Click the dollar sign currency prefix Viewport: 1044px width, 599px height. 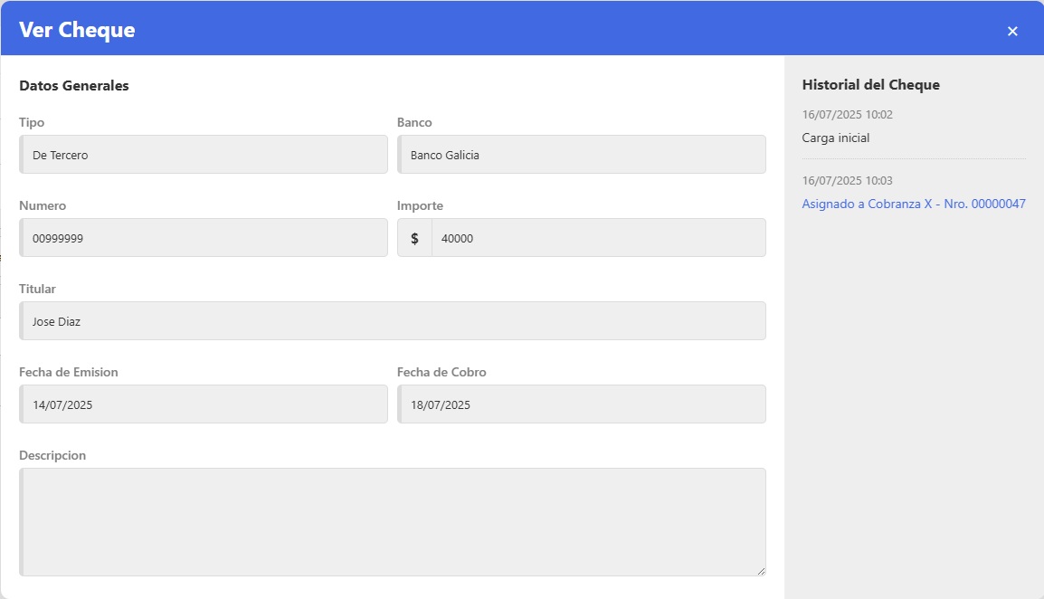click(x=414, y=238)
